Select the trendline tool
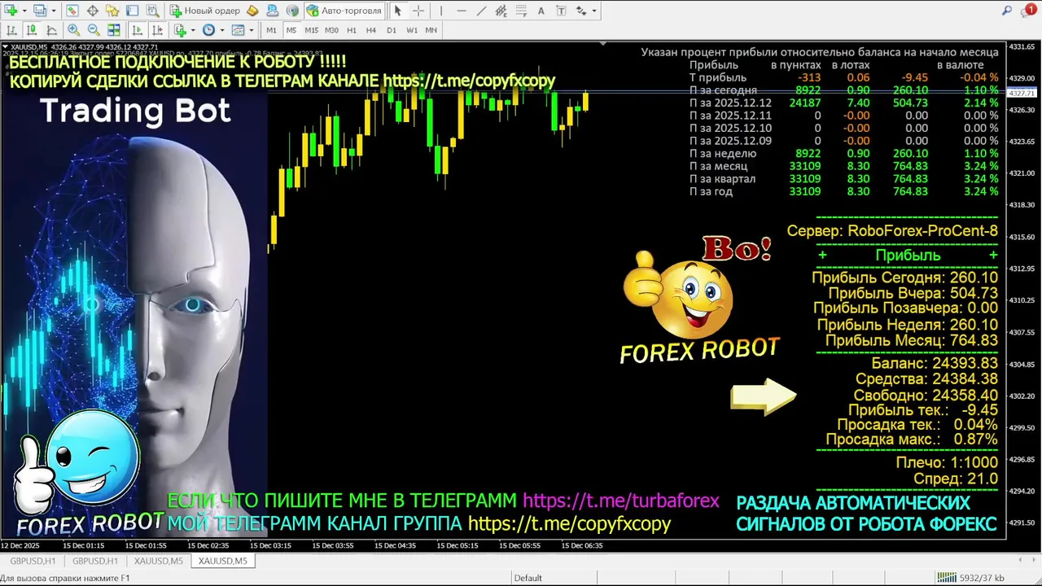The image size is (1042, 586). [x=482, y=11]
